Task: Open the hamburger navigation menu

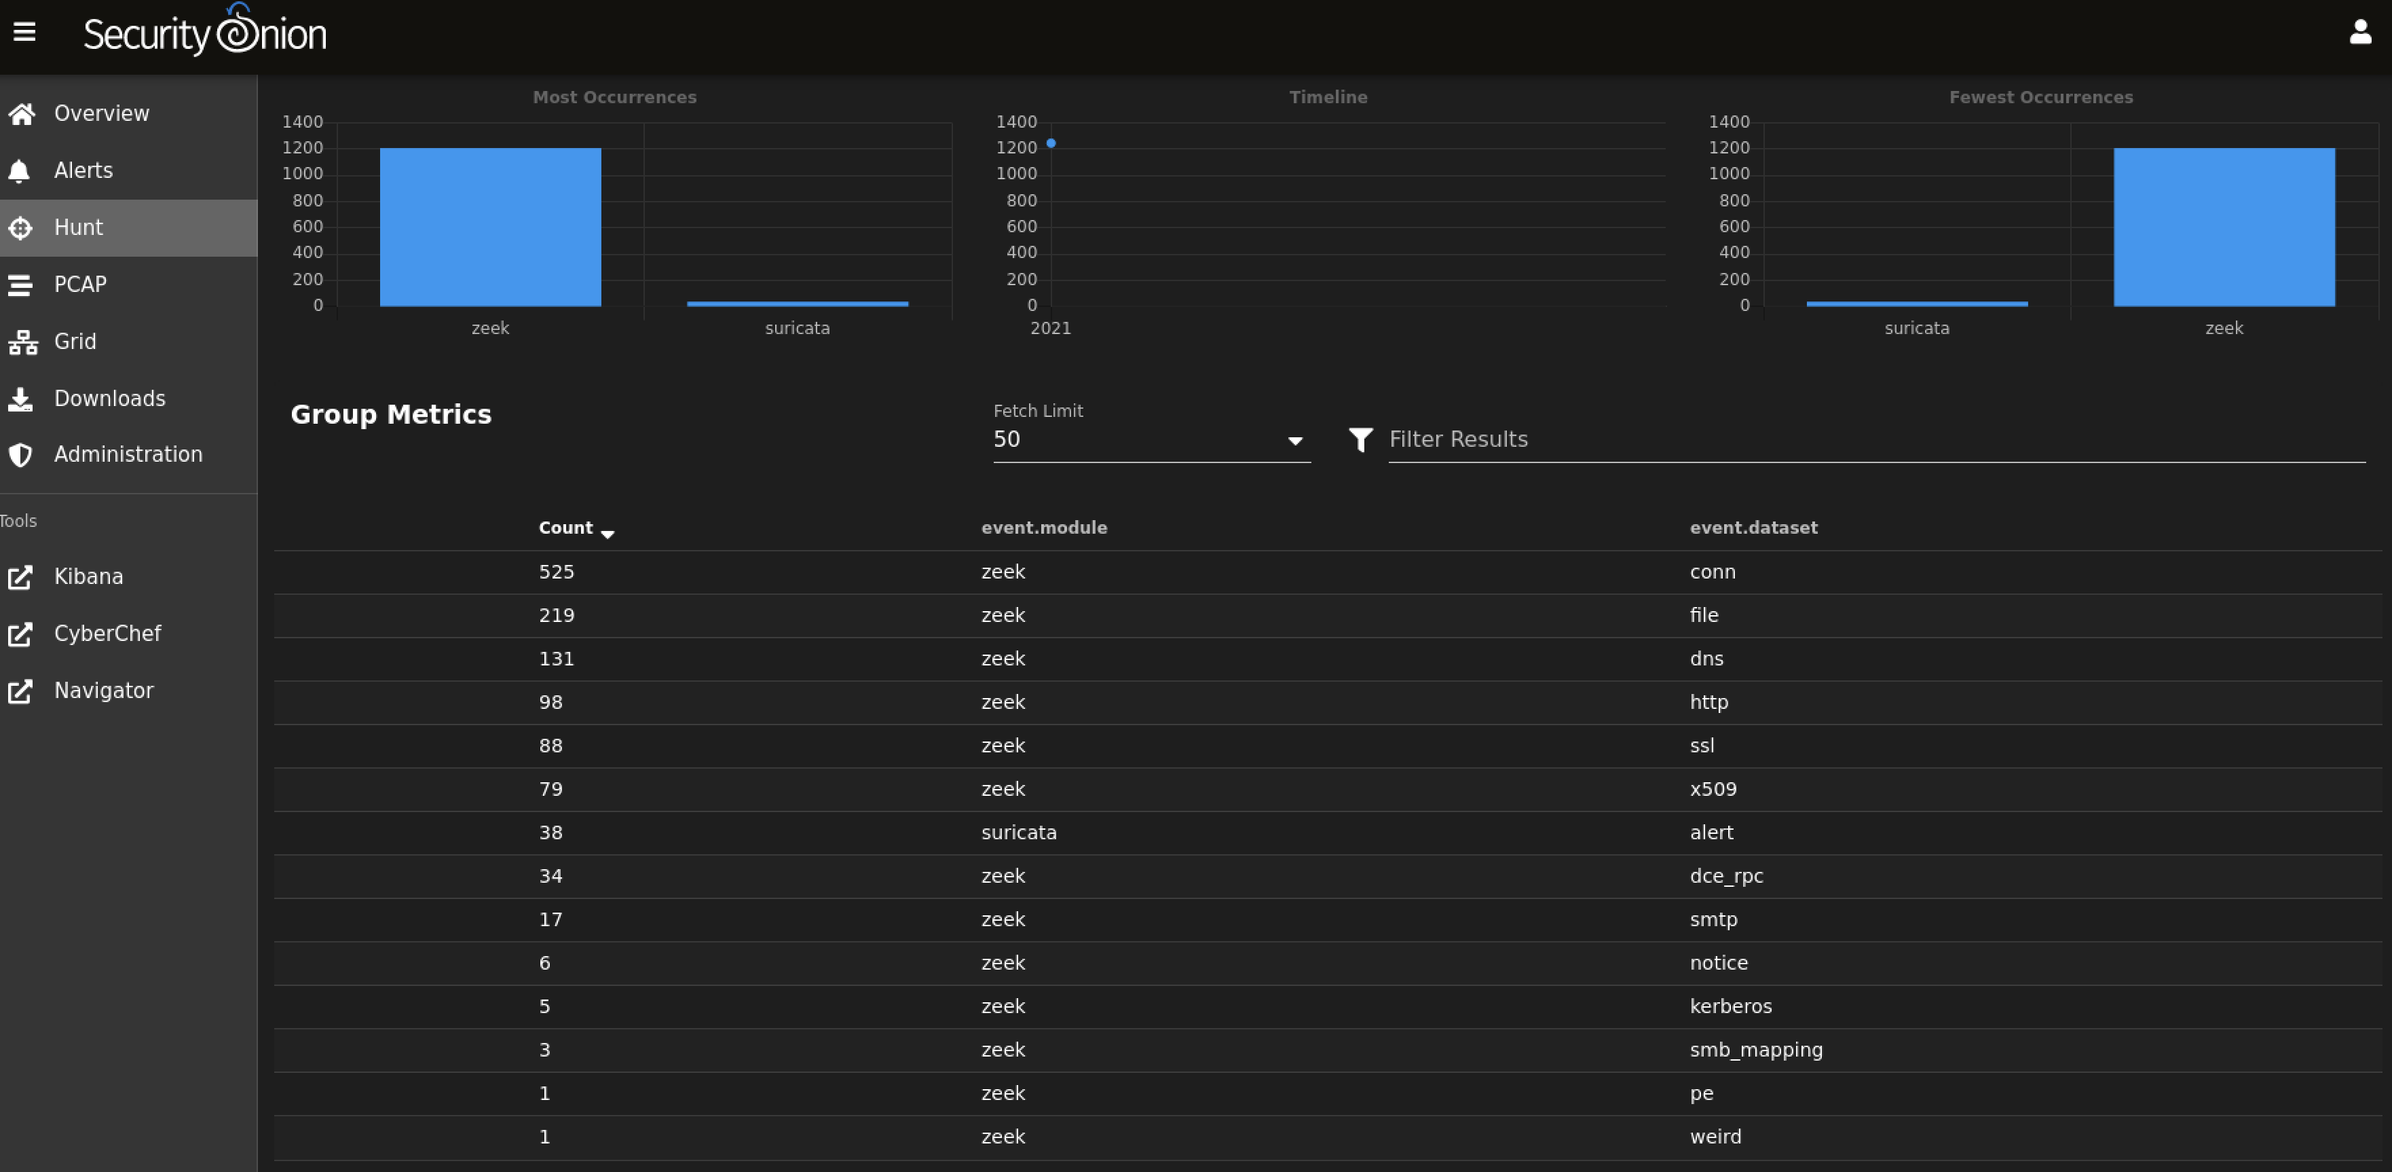Action: [24, 33]
